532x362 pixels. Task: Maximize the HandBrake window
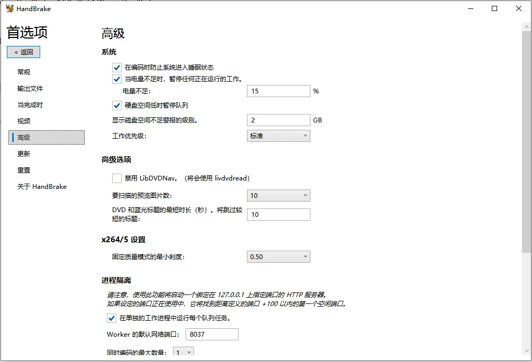click(494, 8)
